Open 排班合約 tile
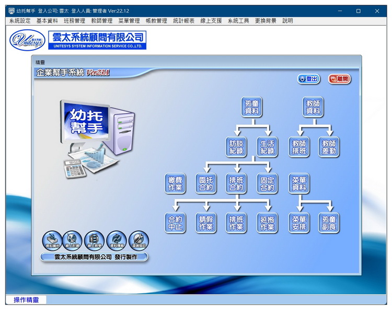 pyautogui.click(x=236, y=183)
